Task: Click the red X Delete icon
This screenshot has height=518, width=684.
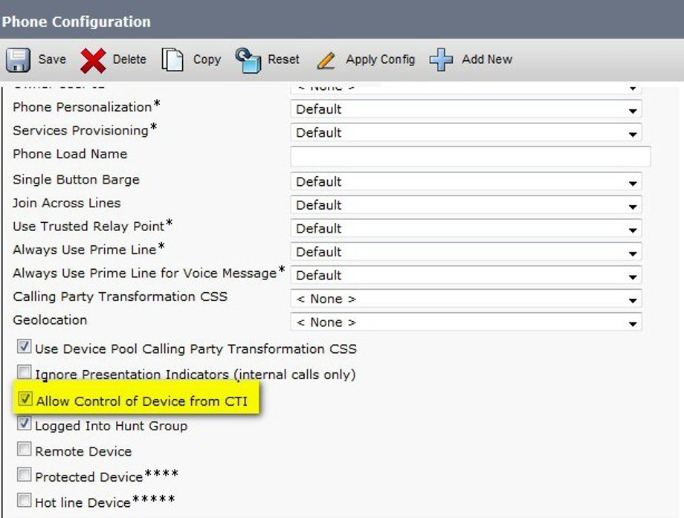Action: coord(93,60)
